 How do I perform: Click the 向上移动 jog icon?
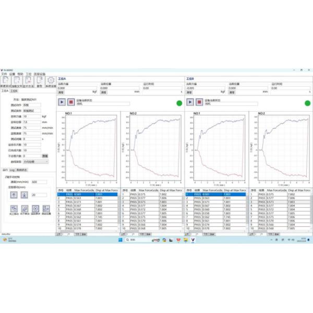(14, 209)
